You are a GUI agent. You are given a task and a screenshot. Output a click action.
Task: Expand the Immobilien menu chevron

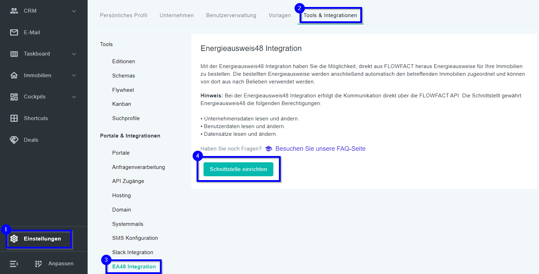tap(74, 75)
